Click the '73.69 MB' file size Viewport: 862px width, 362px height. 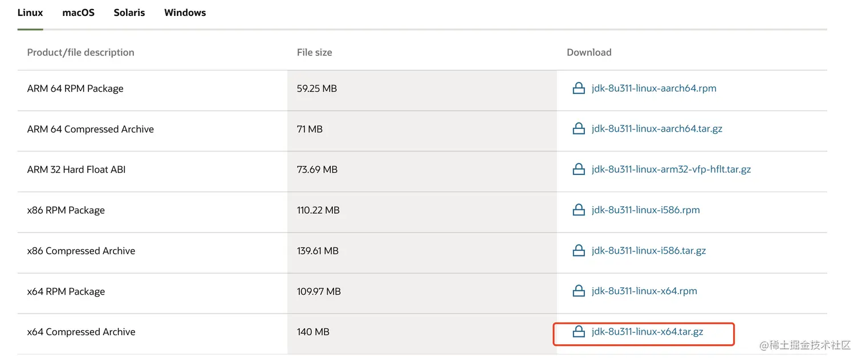tap(317, 169)
